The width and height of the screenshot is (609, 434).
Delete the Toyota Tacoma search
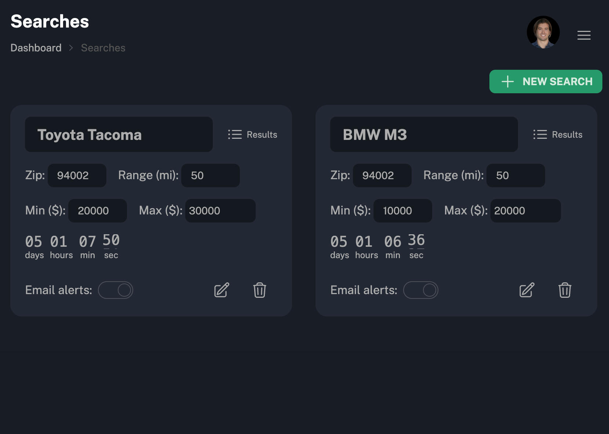(259, 290)
